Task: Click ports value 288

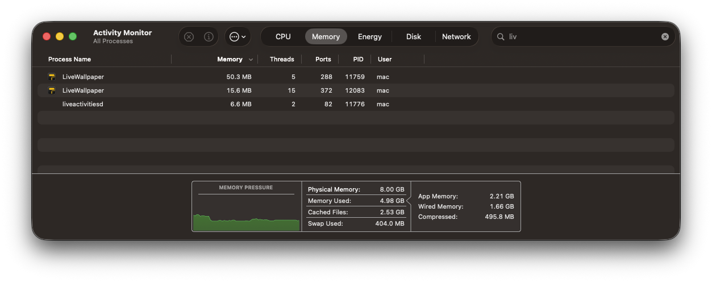Action: pos(326,77)
